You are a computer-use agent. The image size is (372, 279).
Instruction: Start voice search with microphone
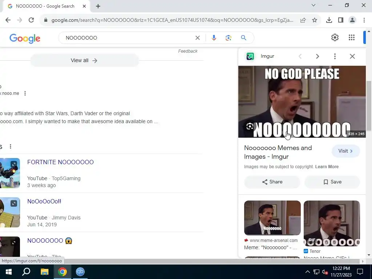pos(214,38)
